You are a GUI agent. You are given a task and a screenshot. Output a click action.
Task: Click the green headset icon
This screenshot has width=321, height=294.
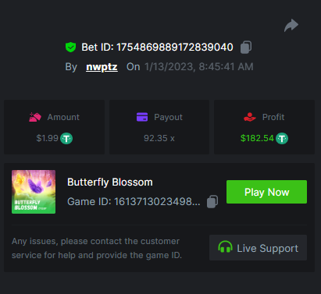coord(225,247)
